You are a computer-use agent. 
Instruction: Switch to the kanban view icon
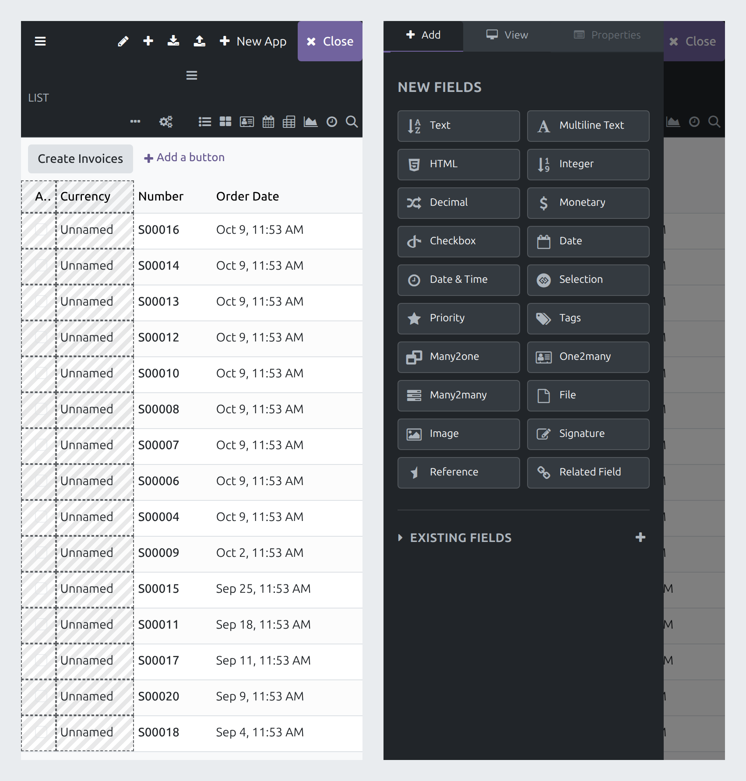225,121
